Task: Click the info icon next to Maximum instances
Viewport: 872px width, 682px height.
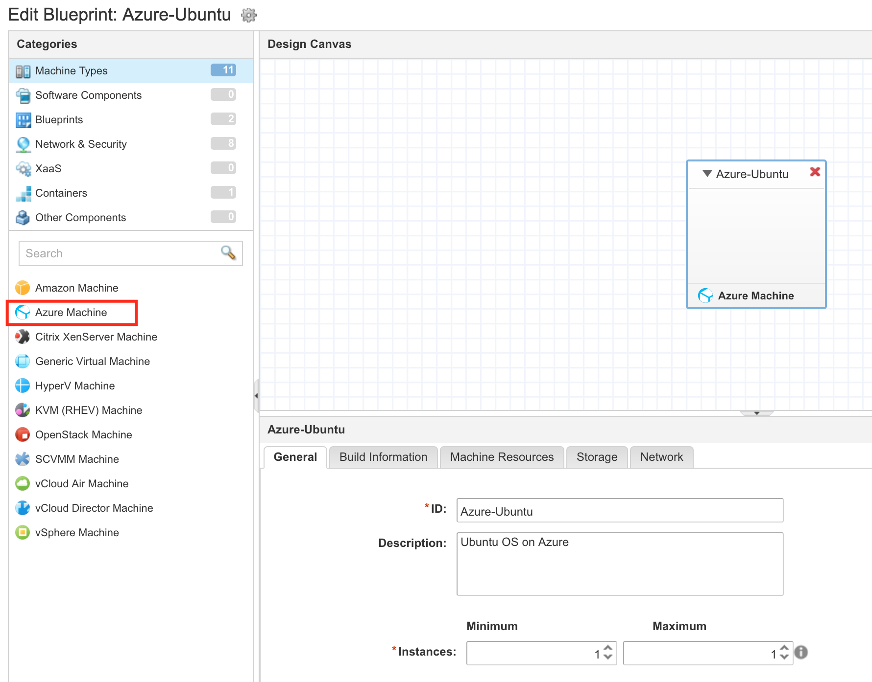Action: [x=801, y=652]
